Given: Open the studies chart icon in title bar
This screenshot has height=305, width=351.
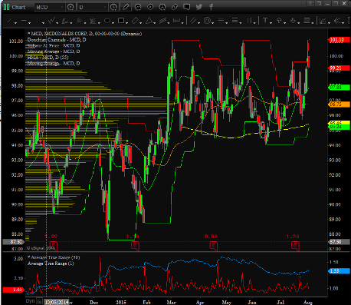Looking at the screenshot, I should (138, 7).
